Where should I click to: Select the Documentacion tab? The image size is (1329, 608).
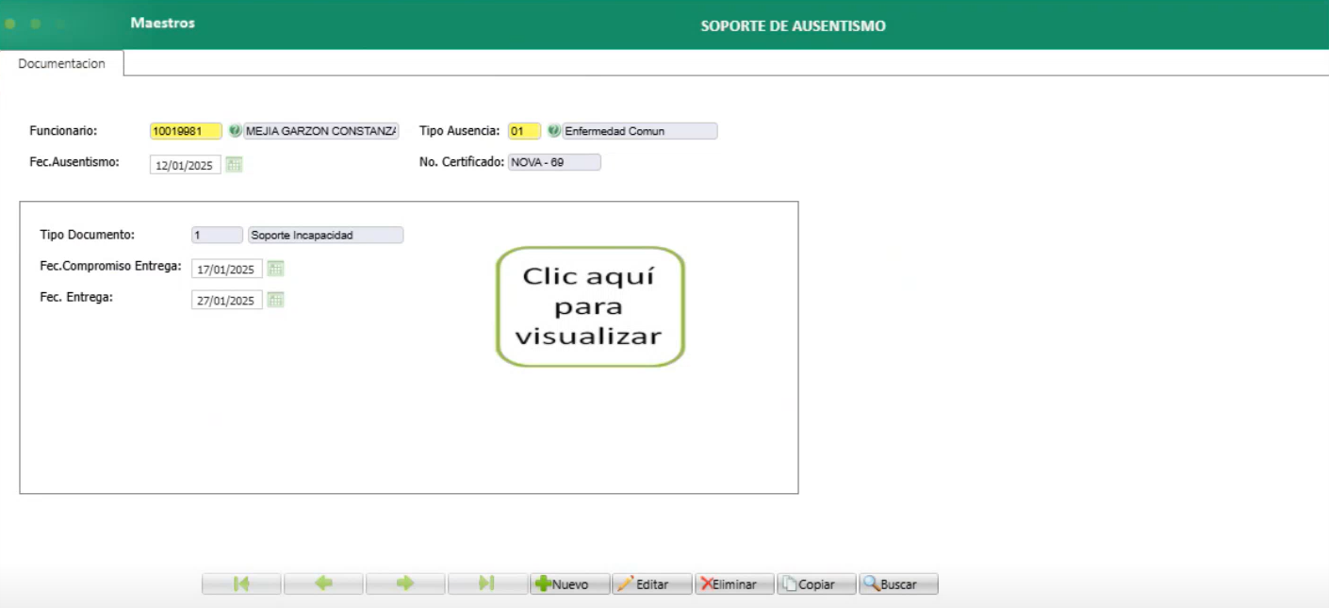[x=61, y=63]
